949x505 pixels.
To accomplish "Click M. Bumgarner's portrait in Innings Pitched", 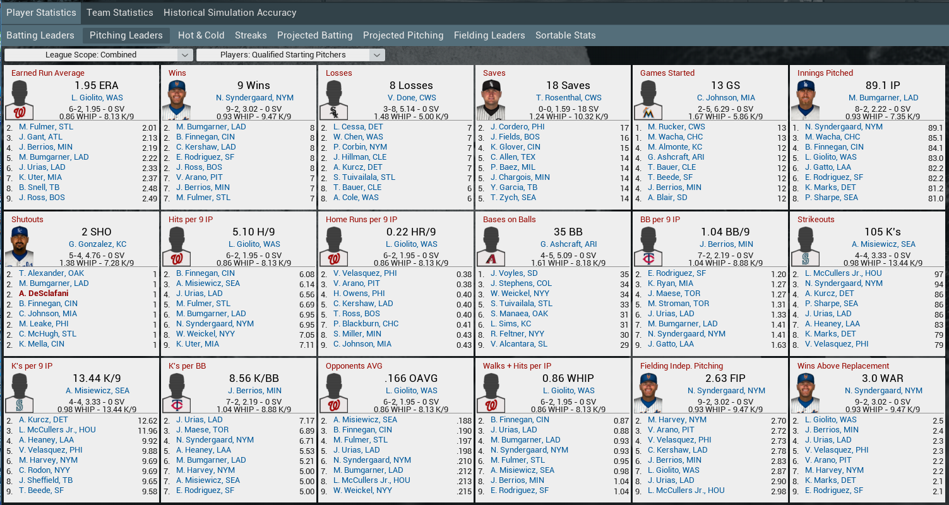I will click(806, 100).
